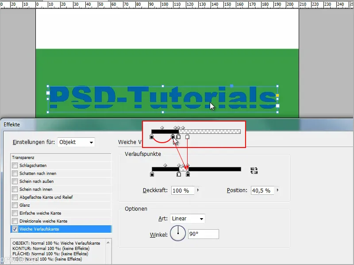Click the reverse gradient icon
The image size is (354, 265).
pyautogui.click(x=254, y=170)
